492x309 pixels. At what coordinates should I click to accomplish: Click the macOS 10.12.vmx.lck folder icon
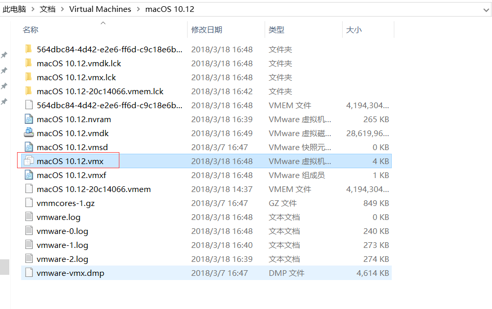tap(28, 77)
